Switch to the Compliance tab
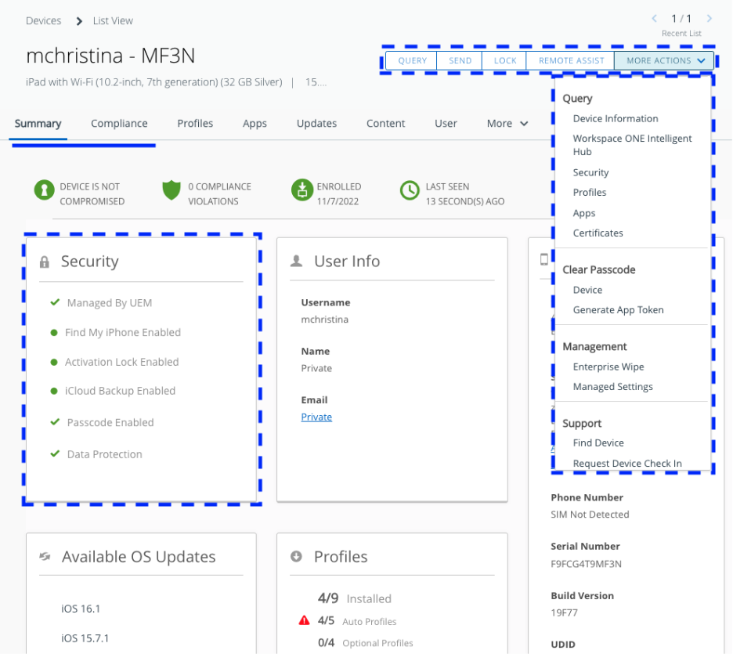 (x=119, y=124)
